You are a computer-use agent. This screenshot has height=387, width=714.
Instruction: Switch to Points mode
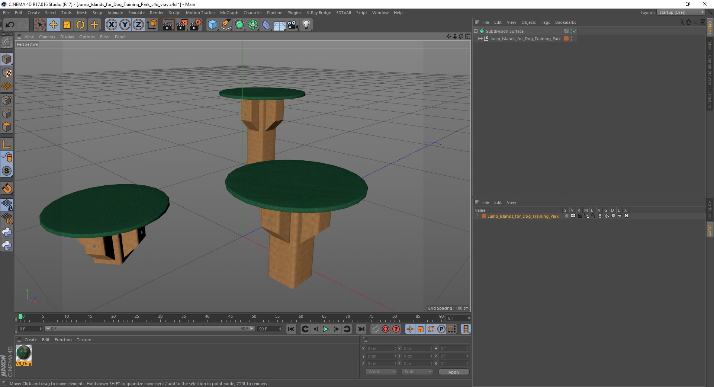coord(7,100)
